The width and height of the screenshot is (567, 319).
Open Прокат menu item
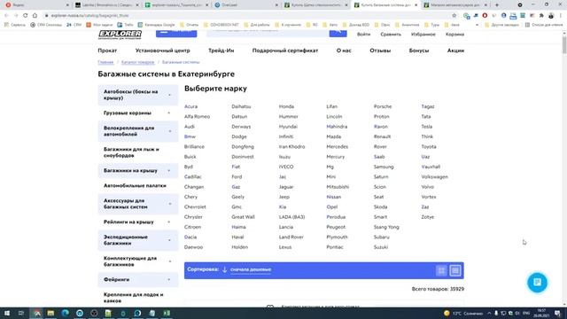pos(107,51)
